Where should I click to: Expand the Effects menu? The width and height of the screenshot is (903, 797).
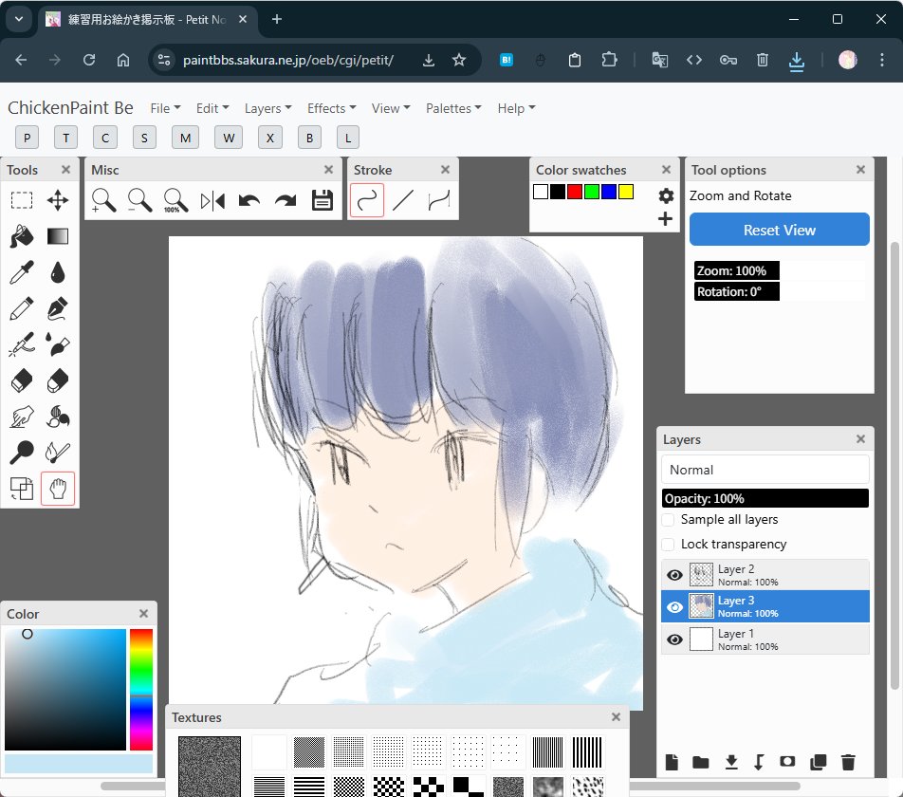point(331,108)
